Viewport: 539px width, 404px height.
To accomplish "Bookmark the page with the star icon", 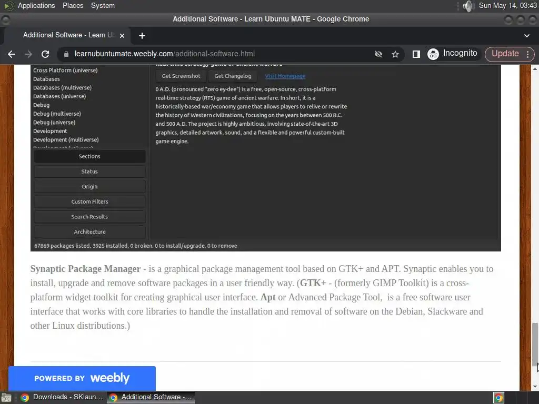I will (395, 54).
